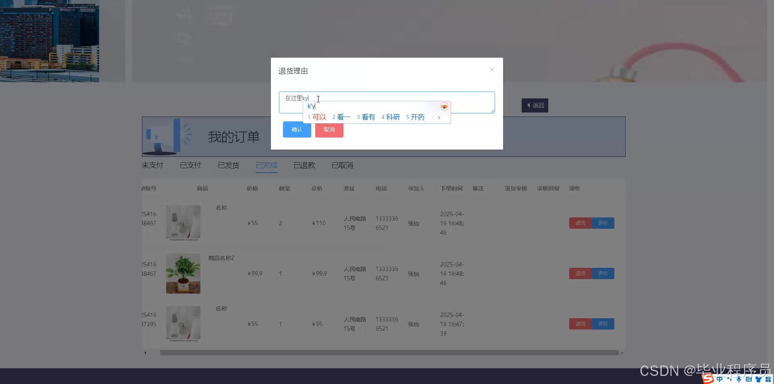Image resolution: width=774 pixels, height=384 pixels.
Task: Click right arrow of table scrollbar
Action: tap(622, 353)
